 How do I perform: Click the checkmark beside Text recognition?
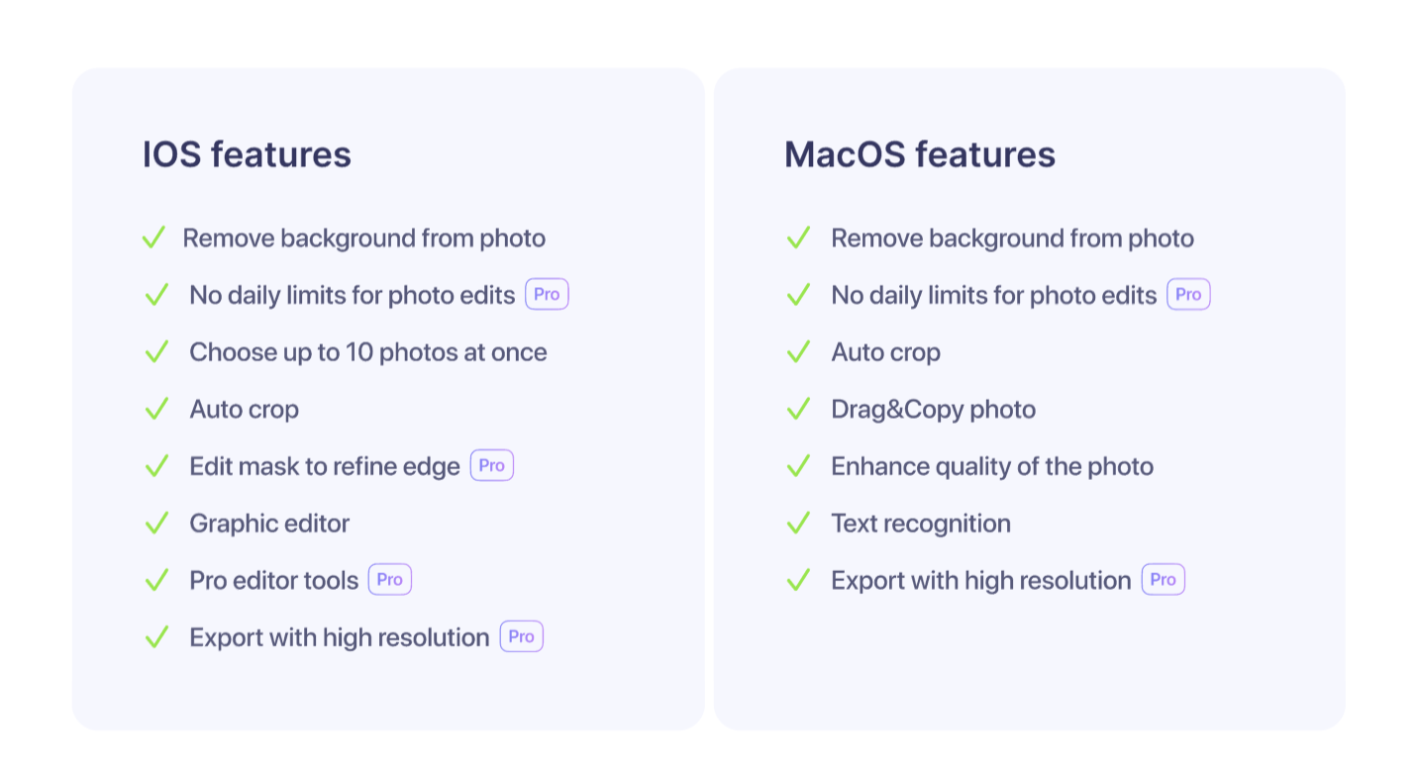coord(798,524)
